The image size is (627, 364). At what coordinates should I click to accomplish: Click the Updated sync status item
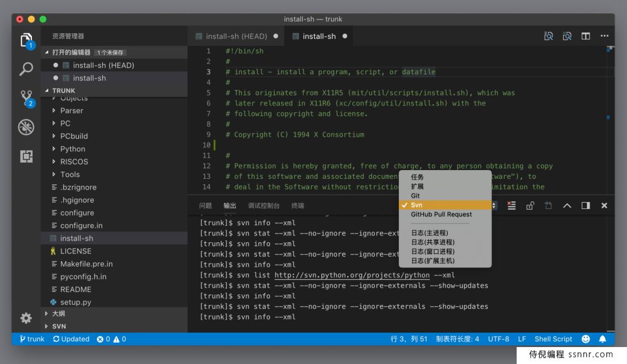71,339
